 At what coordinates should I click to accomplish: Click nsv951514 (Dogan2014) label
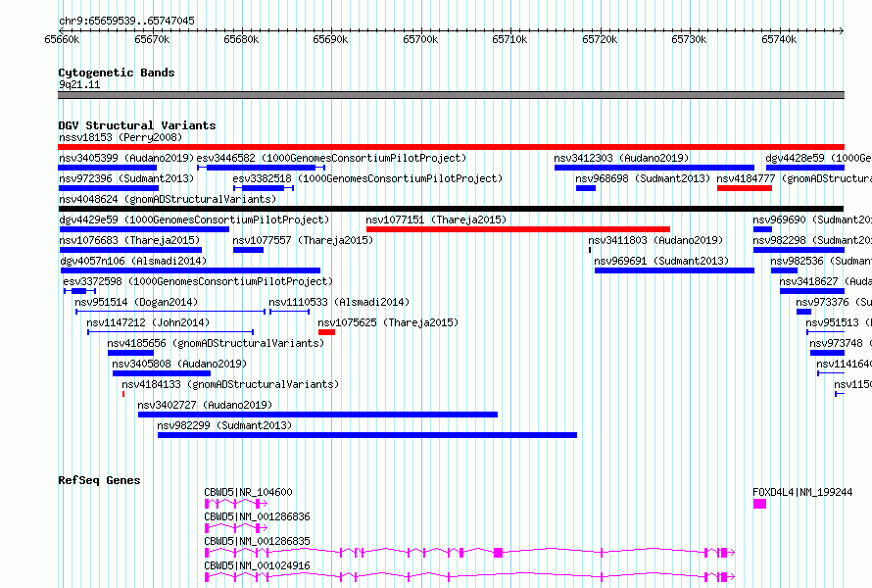click(x=136, y=302)
